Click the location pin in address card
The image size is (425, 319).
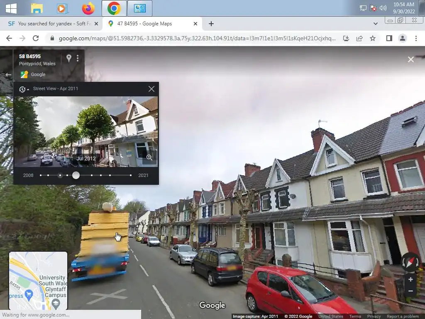[x=69, y=58]
